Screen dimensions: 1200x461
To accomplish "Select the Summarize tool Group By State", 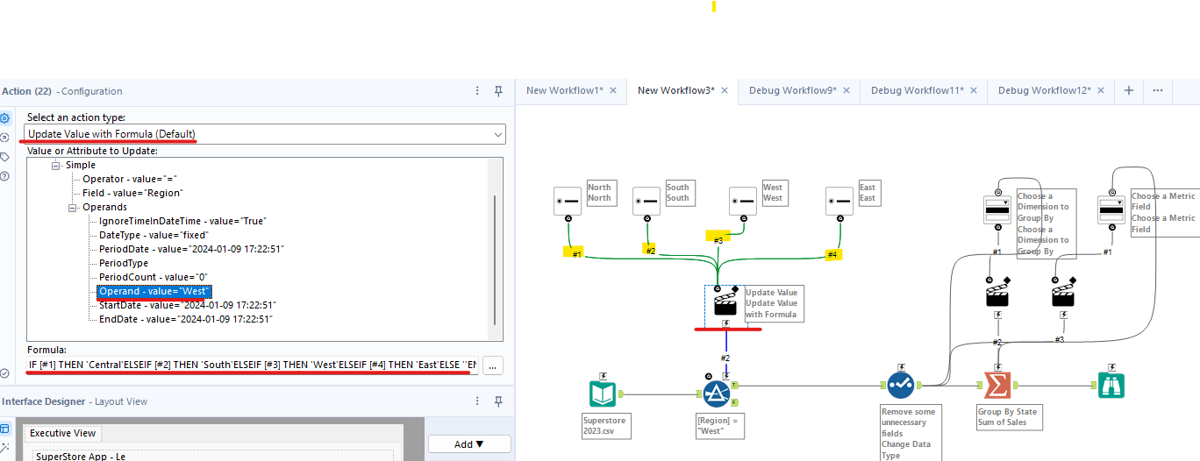I will 996,386.
